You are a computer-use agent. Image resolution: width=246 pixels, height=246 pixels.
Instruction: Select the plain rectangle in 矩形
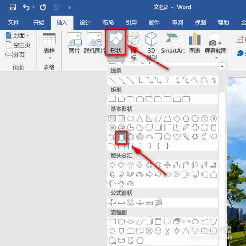coord(112,99)
